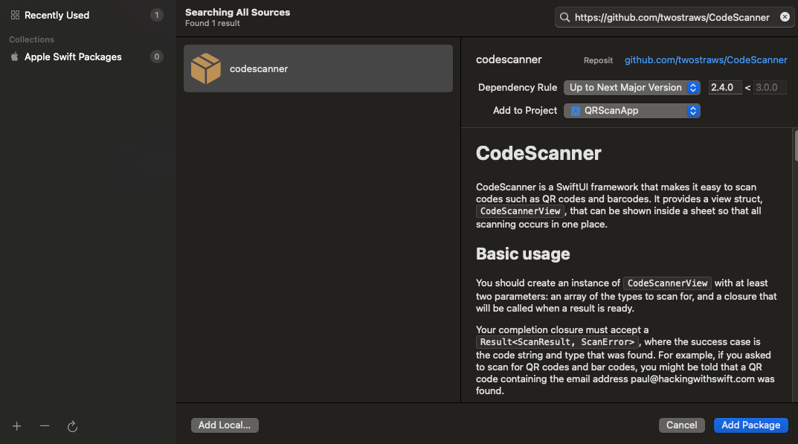Click the Add Package button

[x=750, y=425]
